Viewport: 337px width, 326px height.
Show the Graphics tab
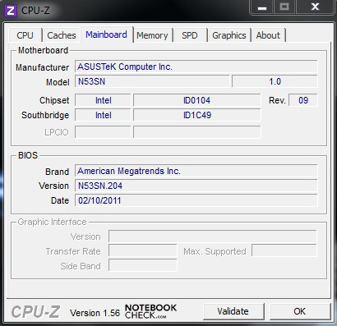click(229, 35)
